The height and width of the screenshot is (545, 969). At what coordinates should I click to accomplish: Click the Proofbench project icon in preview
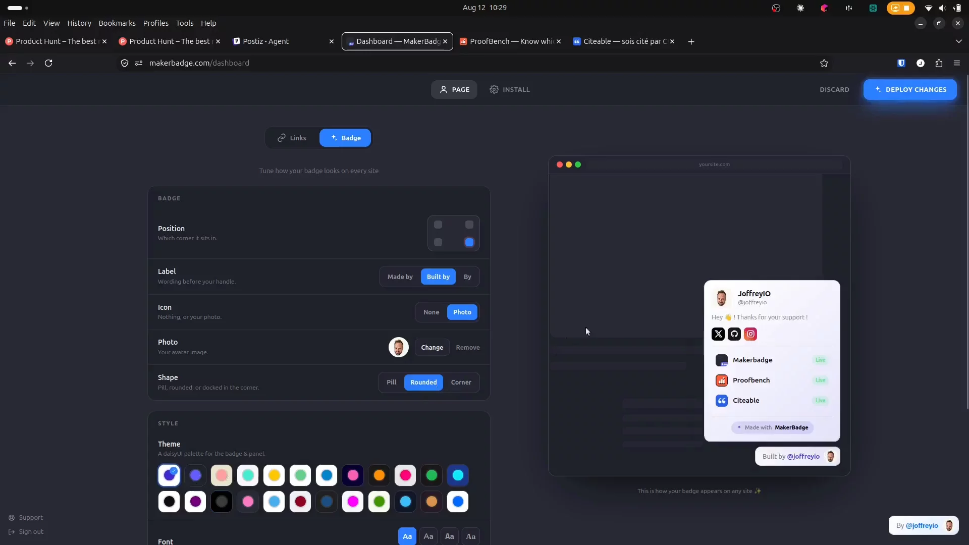click(722, 380)
